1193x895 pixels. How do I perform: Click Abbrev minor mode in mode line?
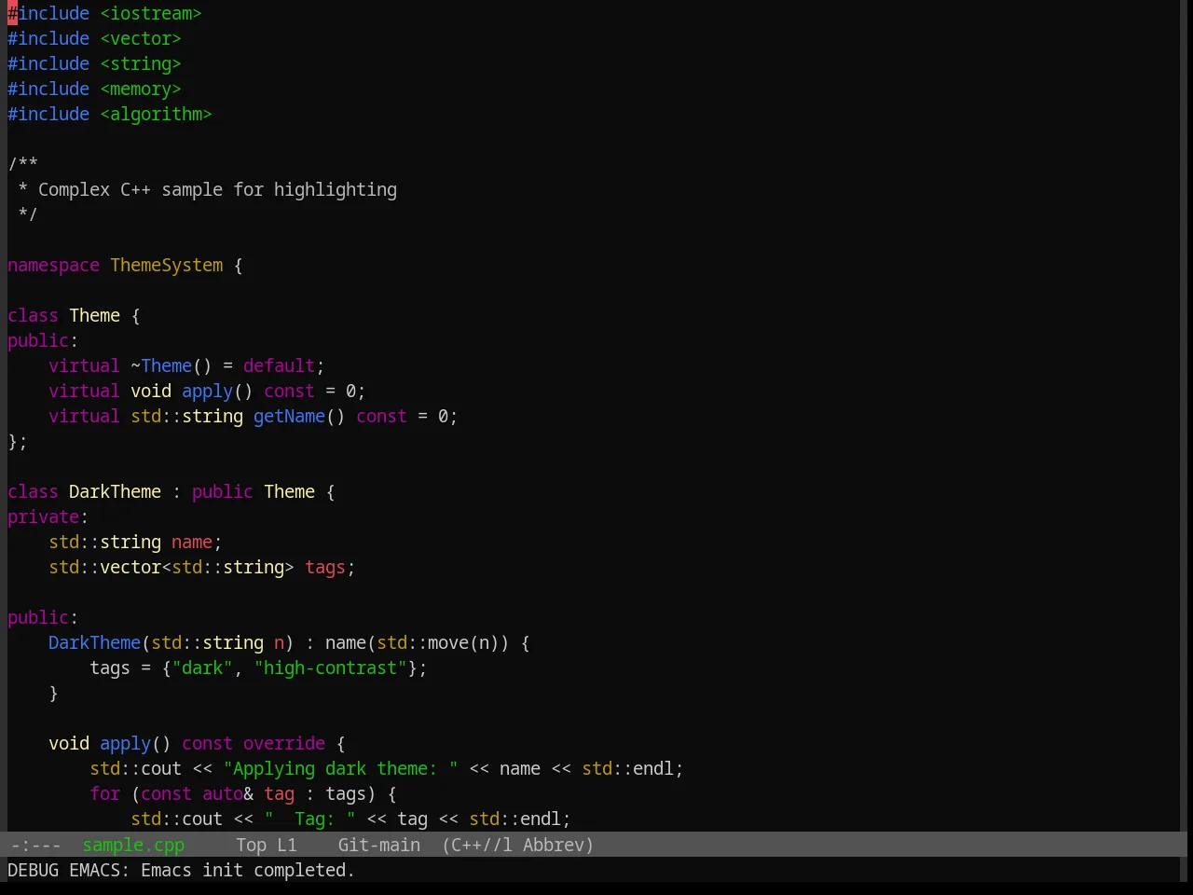557,845
